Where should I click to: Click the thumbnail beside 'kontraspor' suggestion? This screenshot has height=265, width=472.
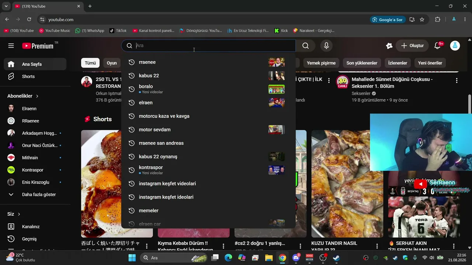coord(277,170)
